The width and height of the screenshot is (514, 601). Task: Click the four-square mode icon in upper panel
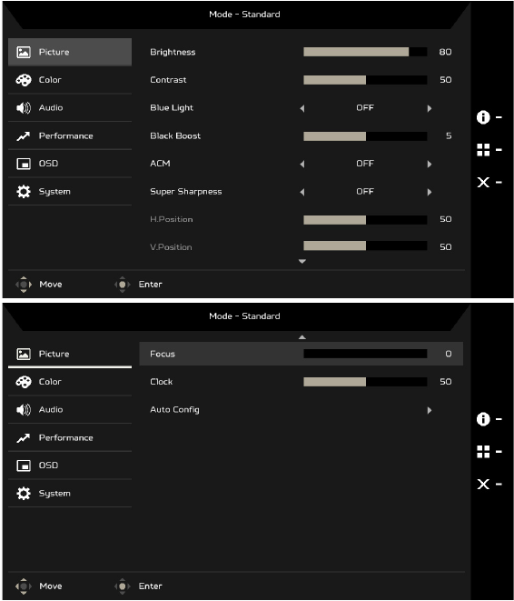click(483, 150)
